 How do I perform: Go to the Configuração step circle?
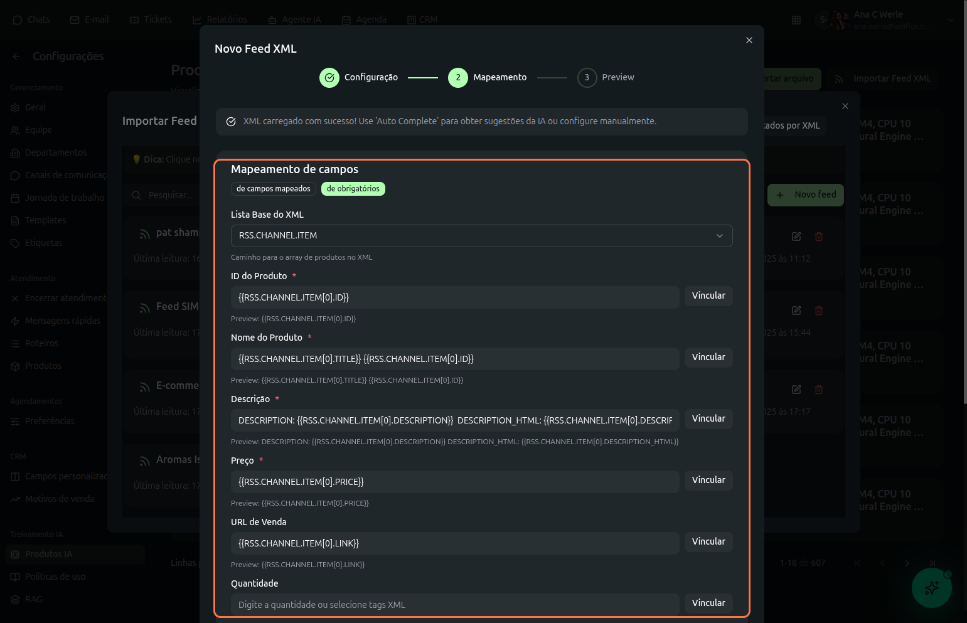click(329, 78)
